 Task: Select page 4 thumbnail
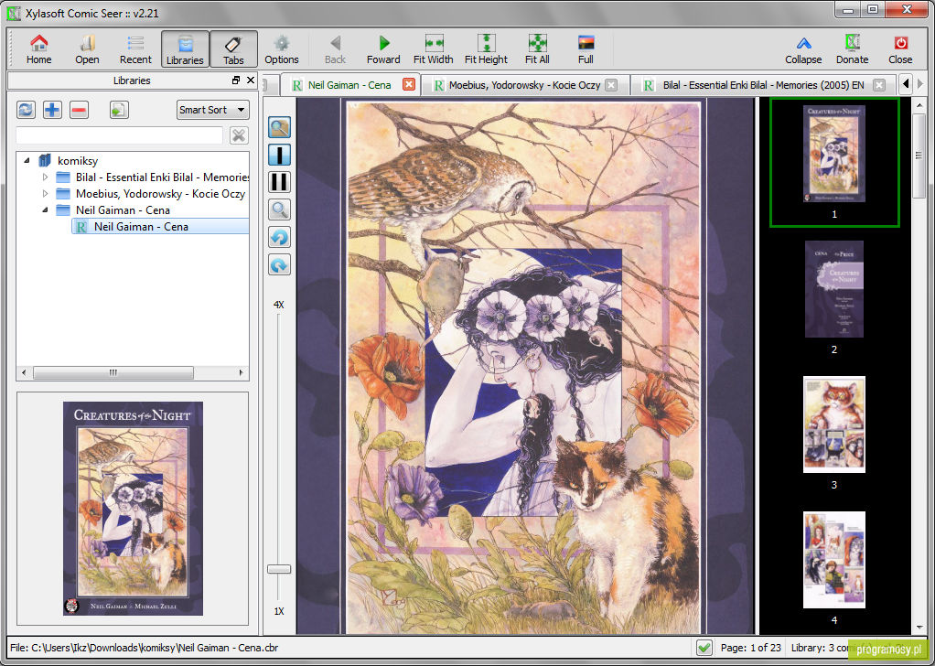click(834, 560)
